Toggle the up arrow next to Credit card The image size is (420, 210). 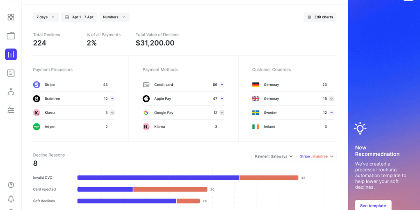[x=222, y=85]
